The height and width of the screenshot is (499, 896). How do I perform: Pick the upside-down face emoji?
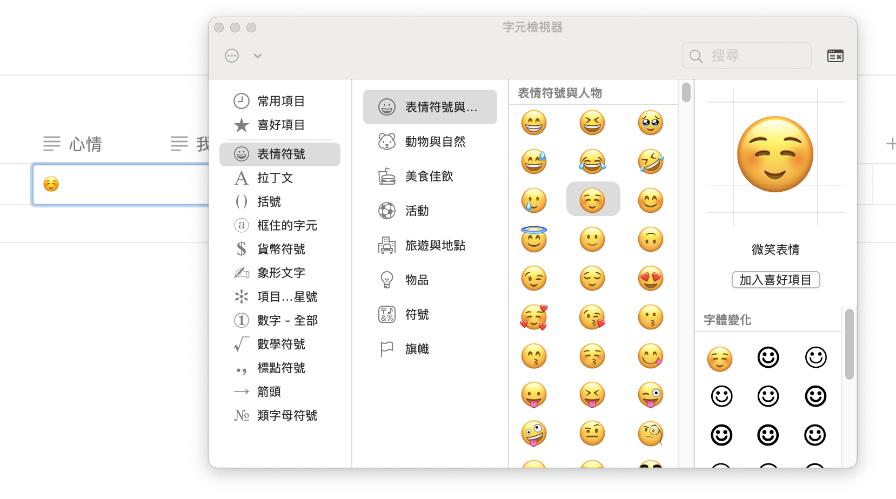point(651,240)
